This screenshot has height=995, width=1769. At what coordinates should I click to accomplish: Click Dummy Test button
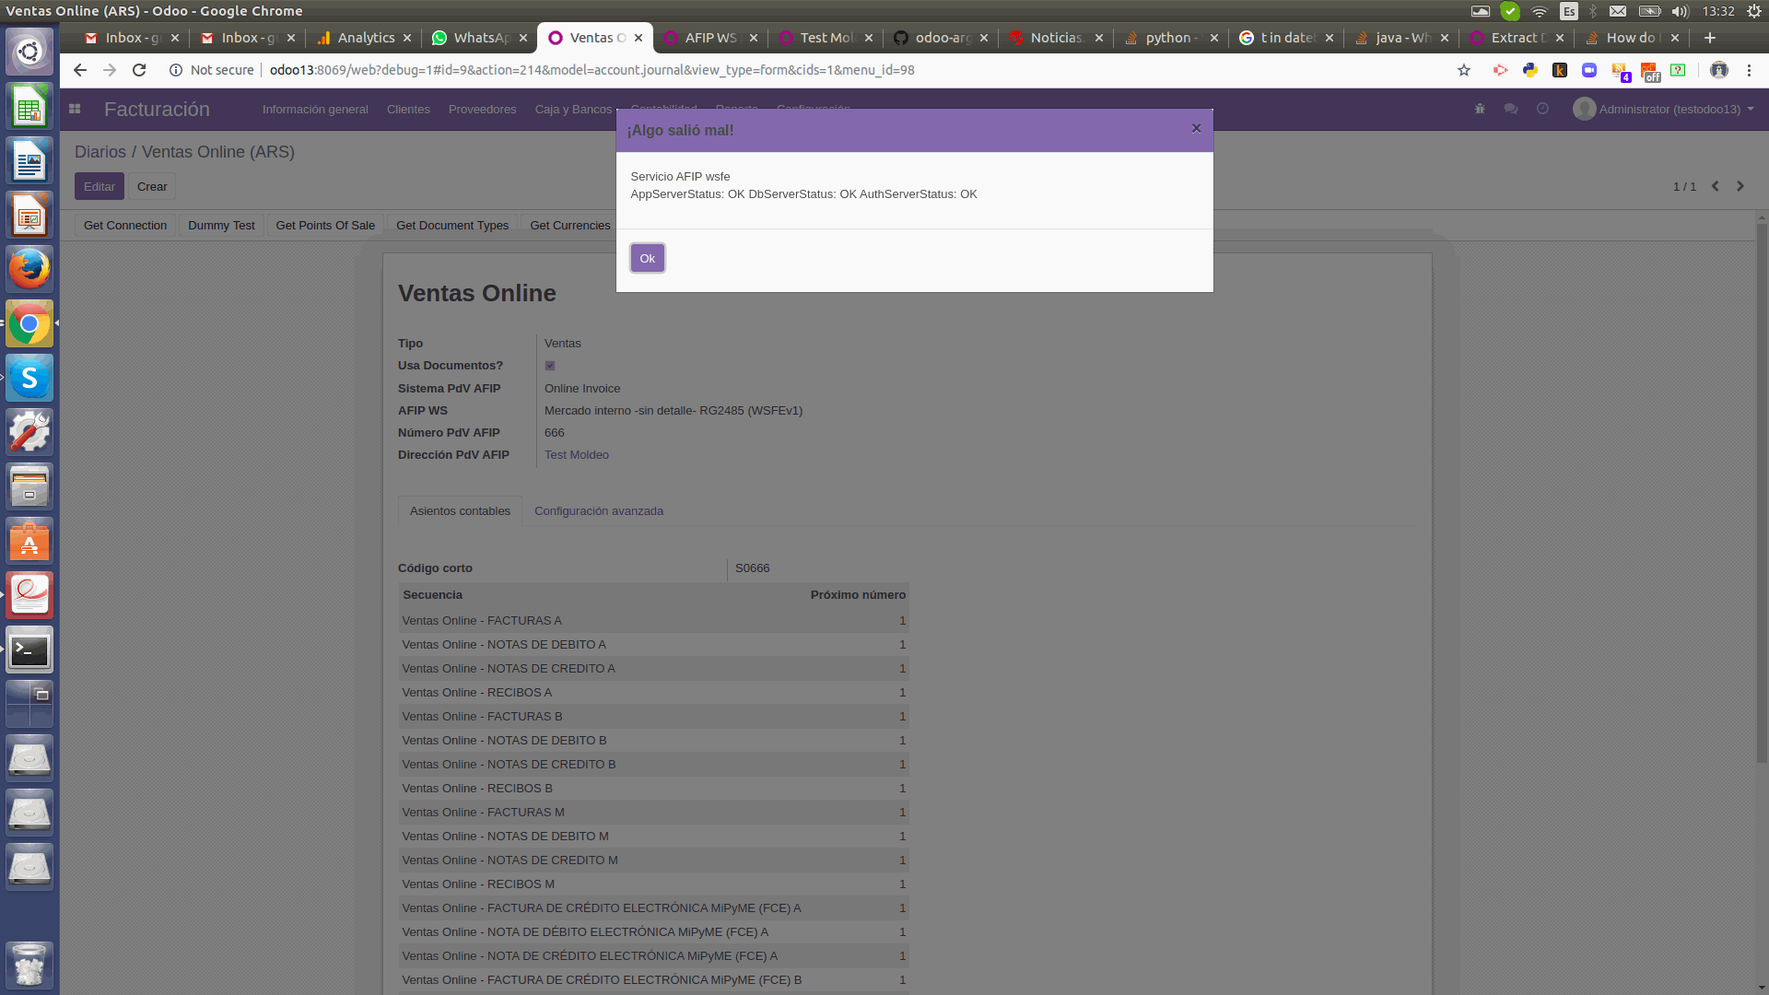coord(221,225)
